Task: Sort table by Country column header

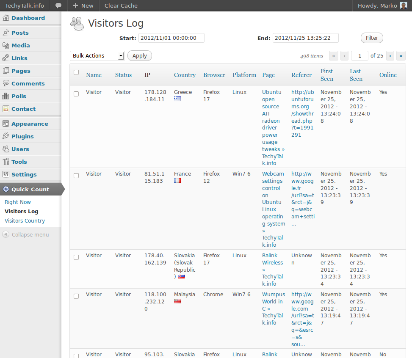Action: [185, 75]
